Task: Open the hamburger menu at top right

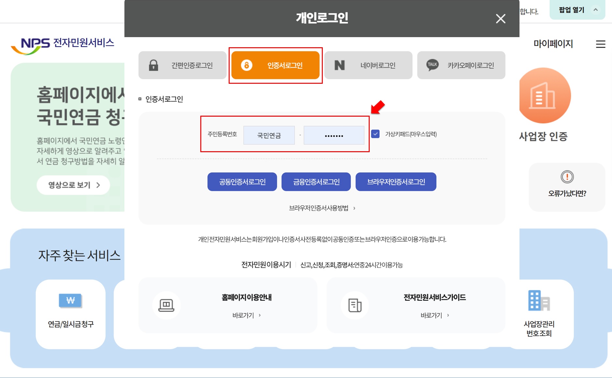Action: point(600,45)
